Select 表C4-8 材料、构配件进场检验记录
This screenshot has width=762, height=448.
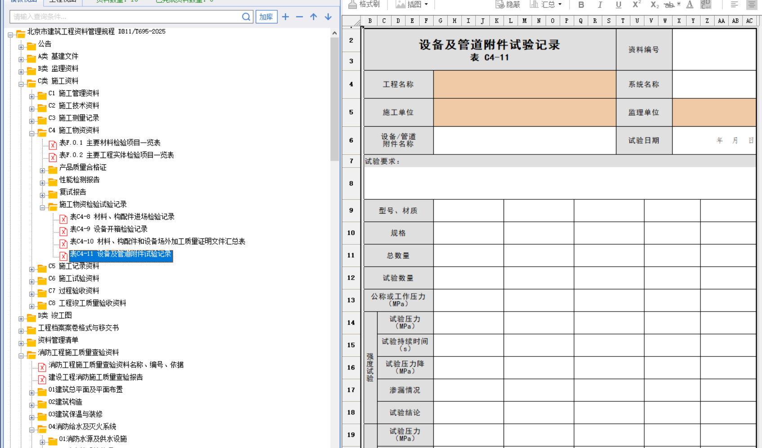(x=122, y=217)
